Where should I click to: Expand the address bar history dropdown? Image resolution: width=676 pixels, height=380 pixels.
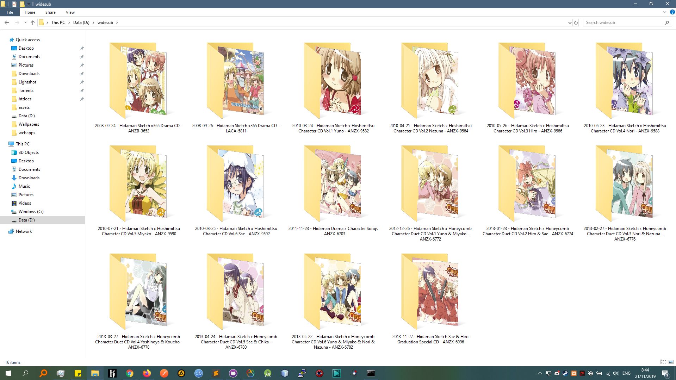570,23
